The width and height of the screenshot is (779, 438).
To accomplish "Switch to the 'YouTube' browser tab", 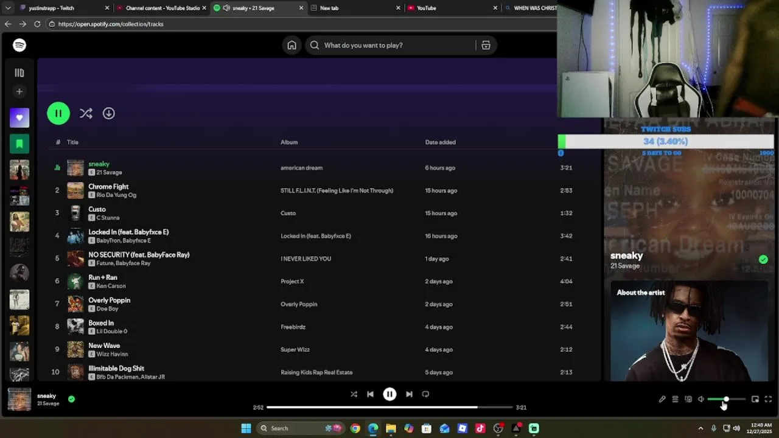I will (x=452, y=8).
